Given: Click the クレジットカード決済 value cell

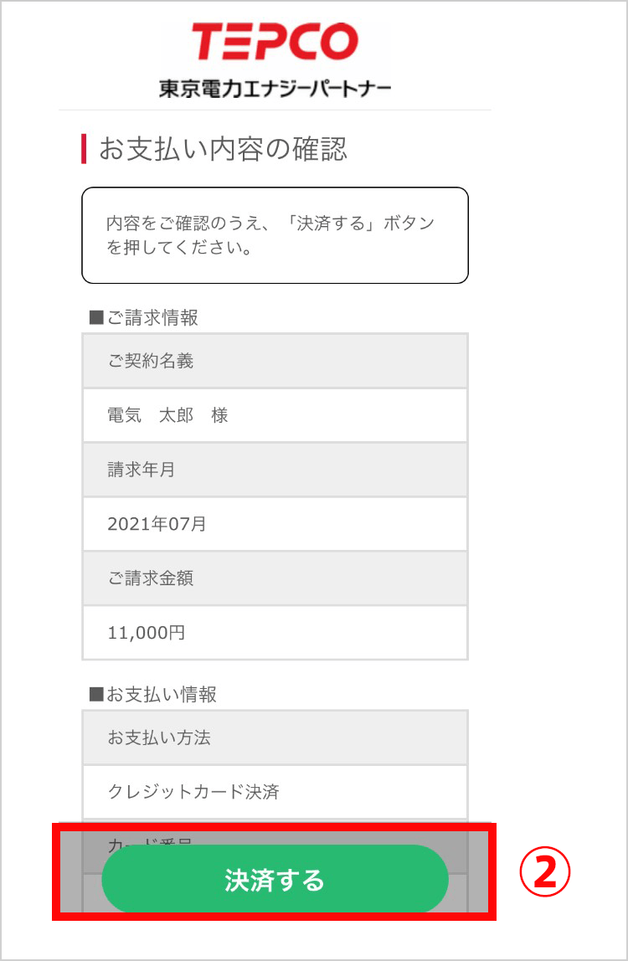Looking at the screenshot, I should tap(275, 792).
